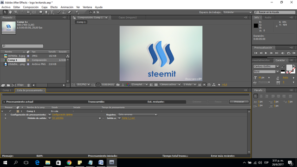Start RAM preview in Preview panel

coord(294,53)
